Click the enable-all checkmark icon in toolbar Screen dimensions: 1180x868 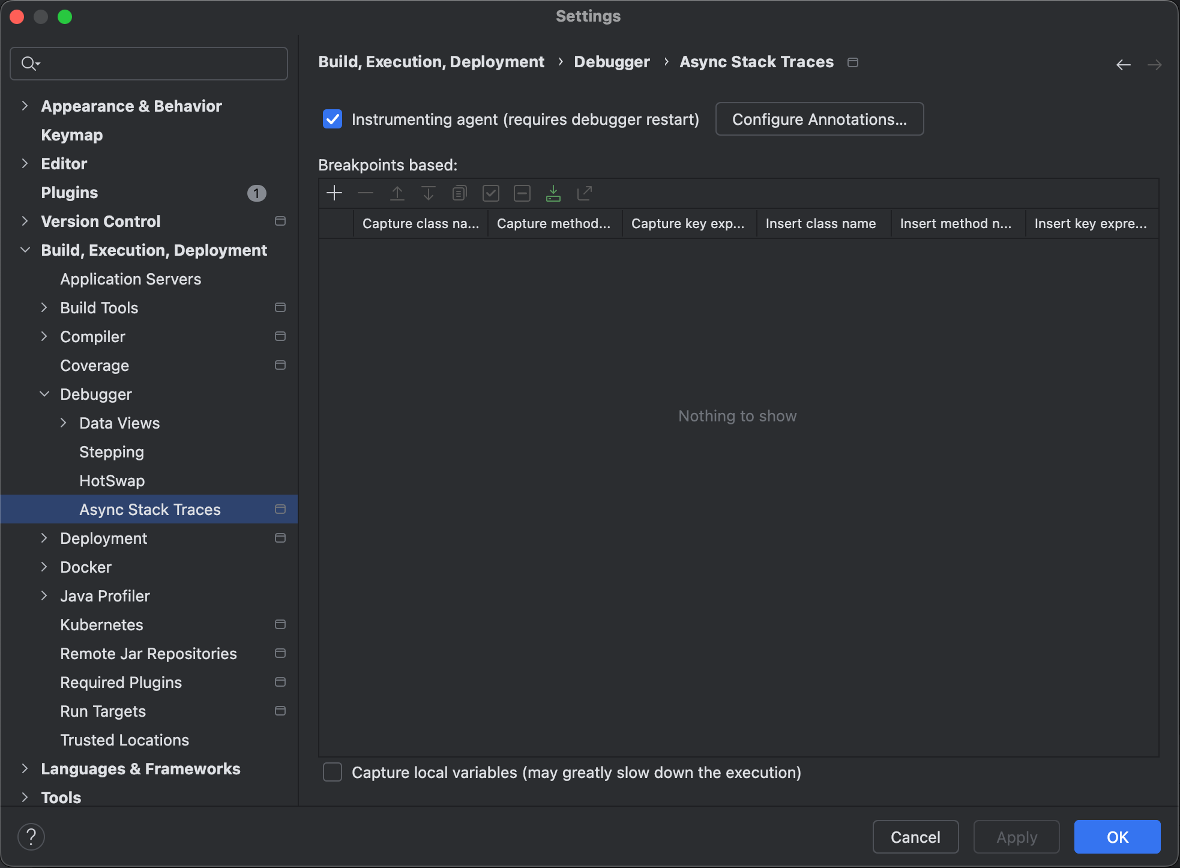491,193
